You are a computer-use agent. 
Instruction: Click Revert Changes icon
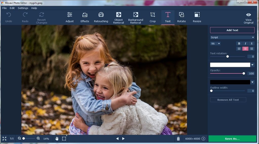42,15
